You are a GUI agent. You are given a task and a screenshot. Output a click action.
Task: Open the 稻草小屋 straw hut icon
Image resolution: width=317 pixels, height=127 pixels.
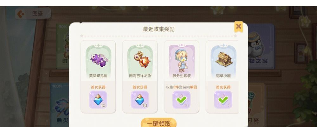(223, 58)
